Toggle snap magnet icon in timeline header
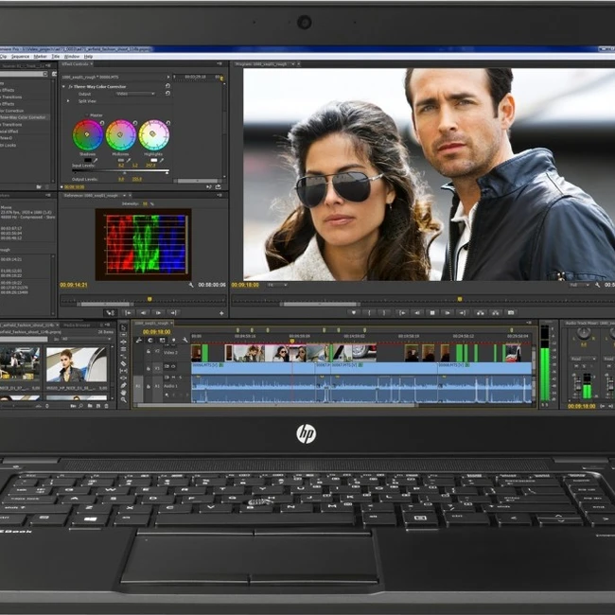Image resolution: width=615 pixels, height=615 pixels. [x=149, y=340]
